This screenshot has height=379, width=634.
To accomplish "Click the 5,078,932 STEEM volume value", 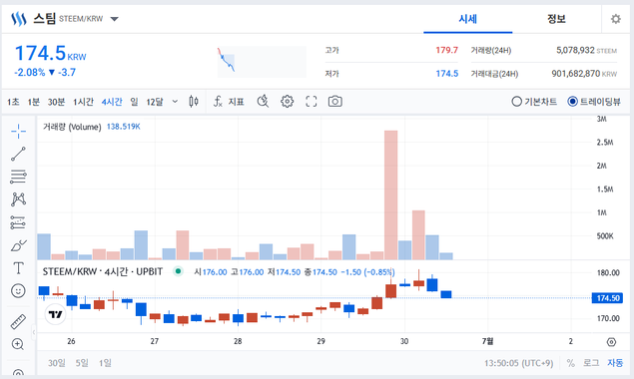I will tap(586, 51).
